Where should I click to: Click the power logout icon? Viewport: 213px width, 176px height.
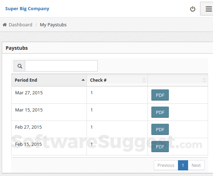[x=193, y=9]
